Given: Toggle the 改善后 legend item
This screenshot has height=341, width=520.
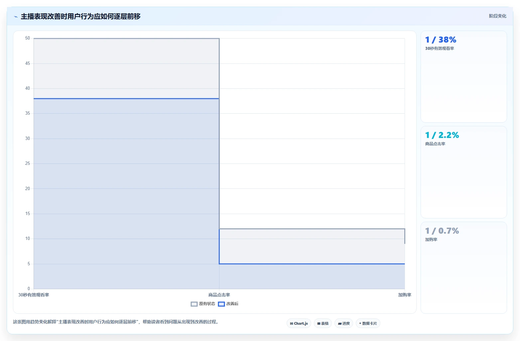Looking at the screenshot, I should [x=228, y=304].
